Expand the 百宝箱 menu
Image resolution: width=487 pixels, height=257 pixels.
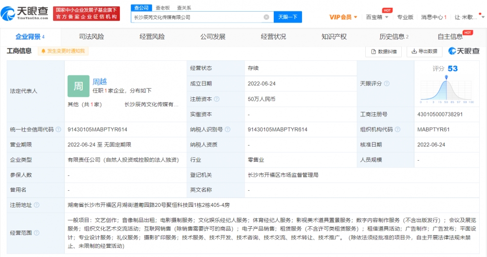point(377,17)
